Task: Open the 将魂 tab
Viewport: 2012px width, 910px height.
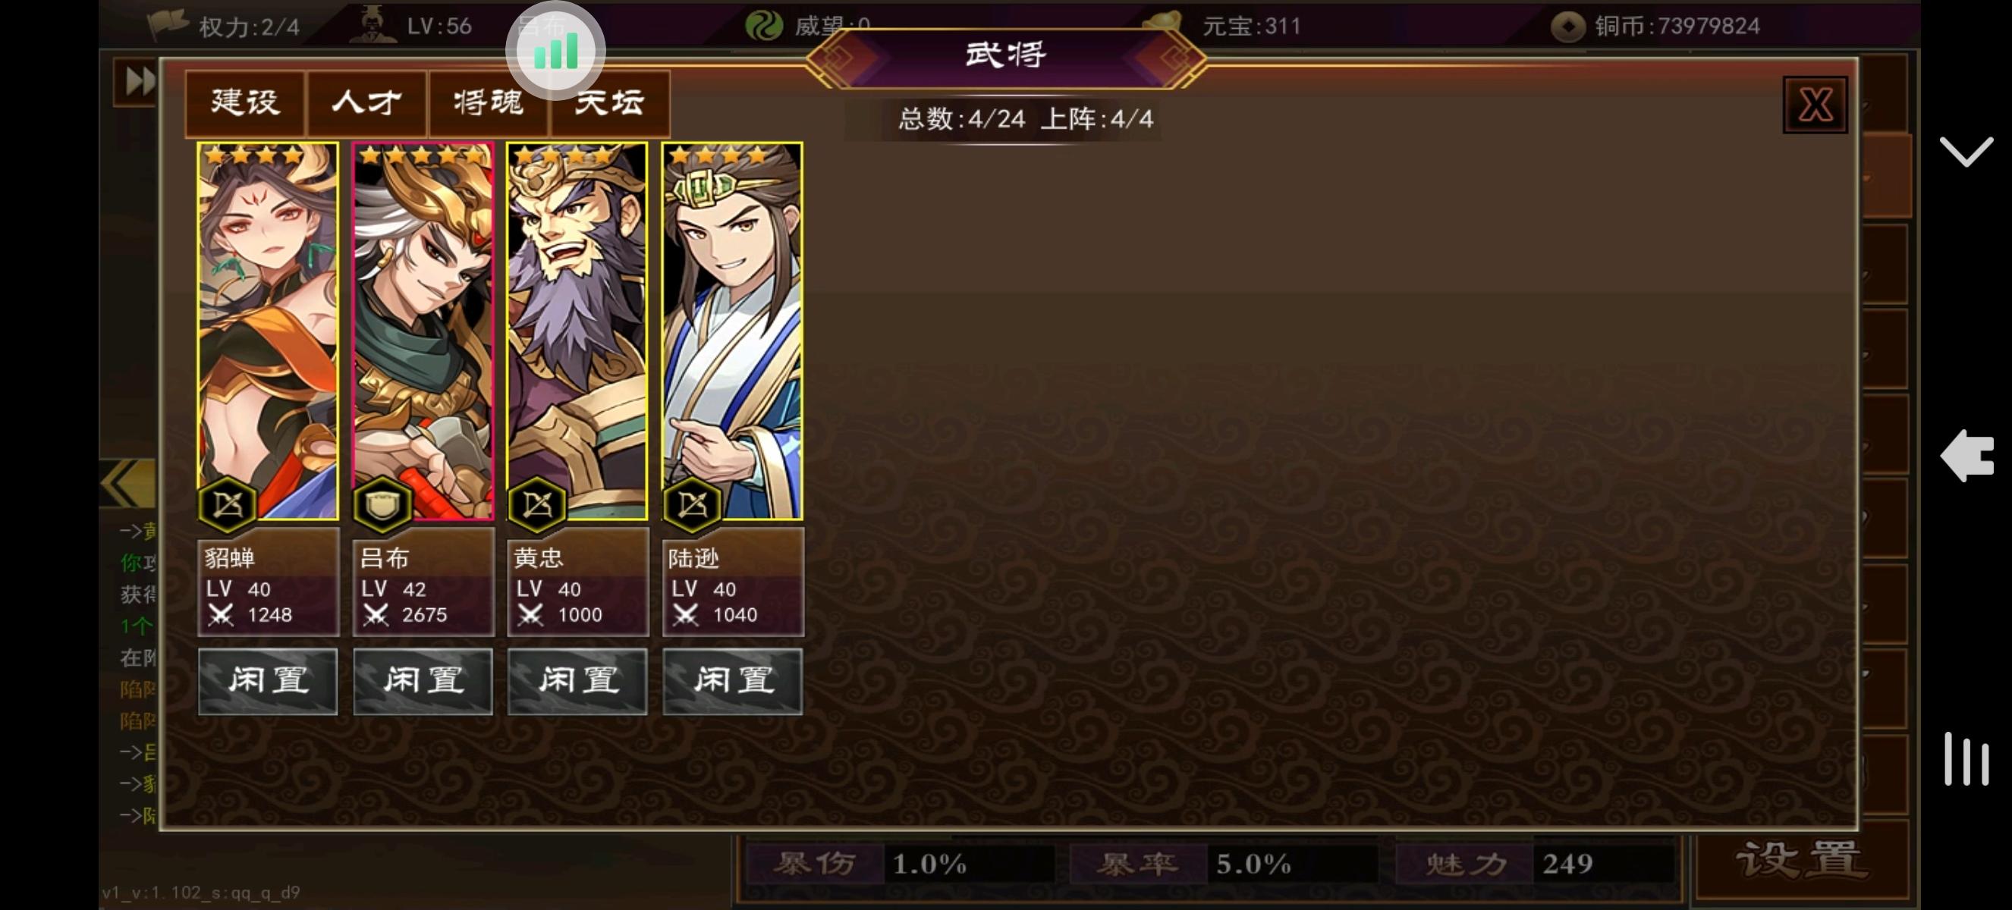Action: [x=488, y=102]
